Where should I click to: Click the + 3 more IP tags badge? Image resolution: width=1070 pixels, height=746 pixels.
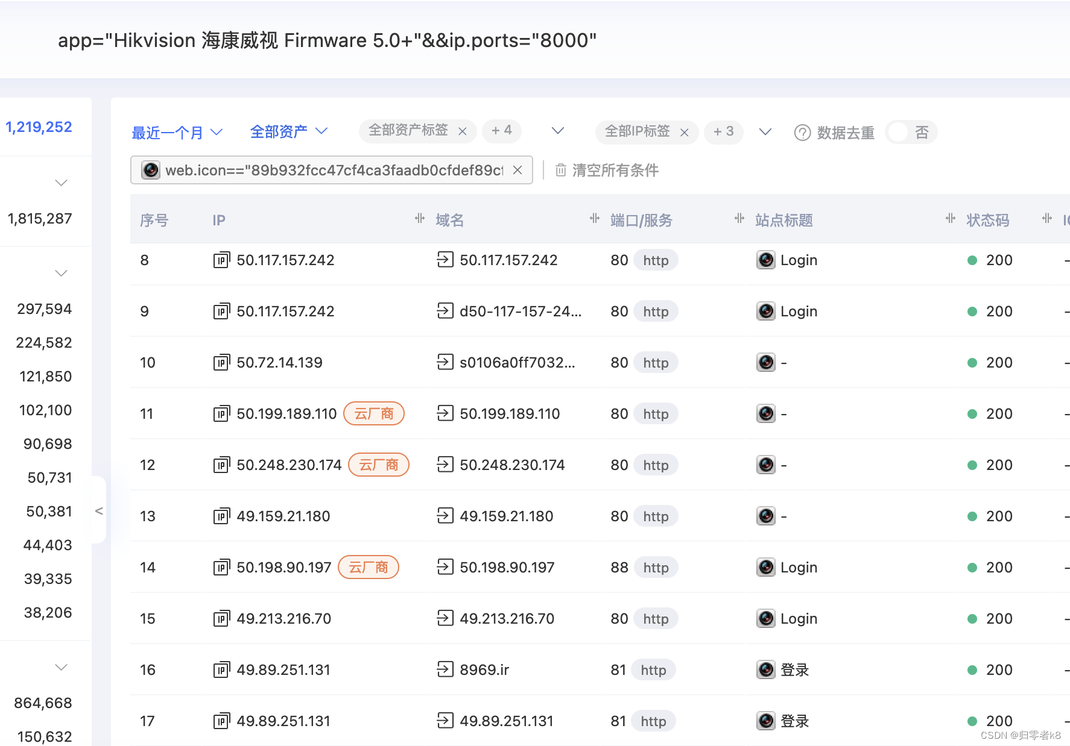coord(723,132)
